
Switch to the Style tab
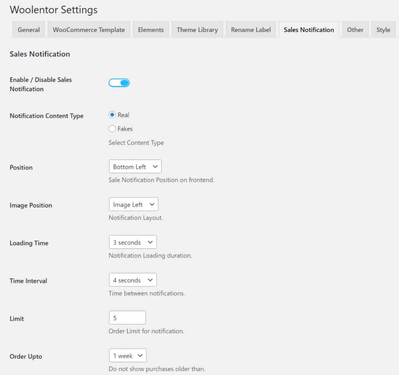point(383,29)
